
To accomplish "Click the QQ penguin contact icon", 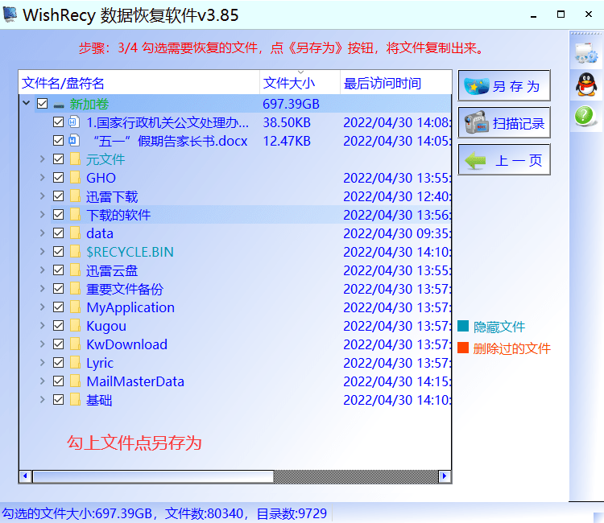I will click(x=585, y=84).
